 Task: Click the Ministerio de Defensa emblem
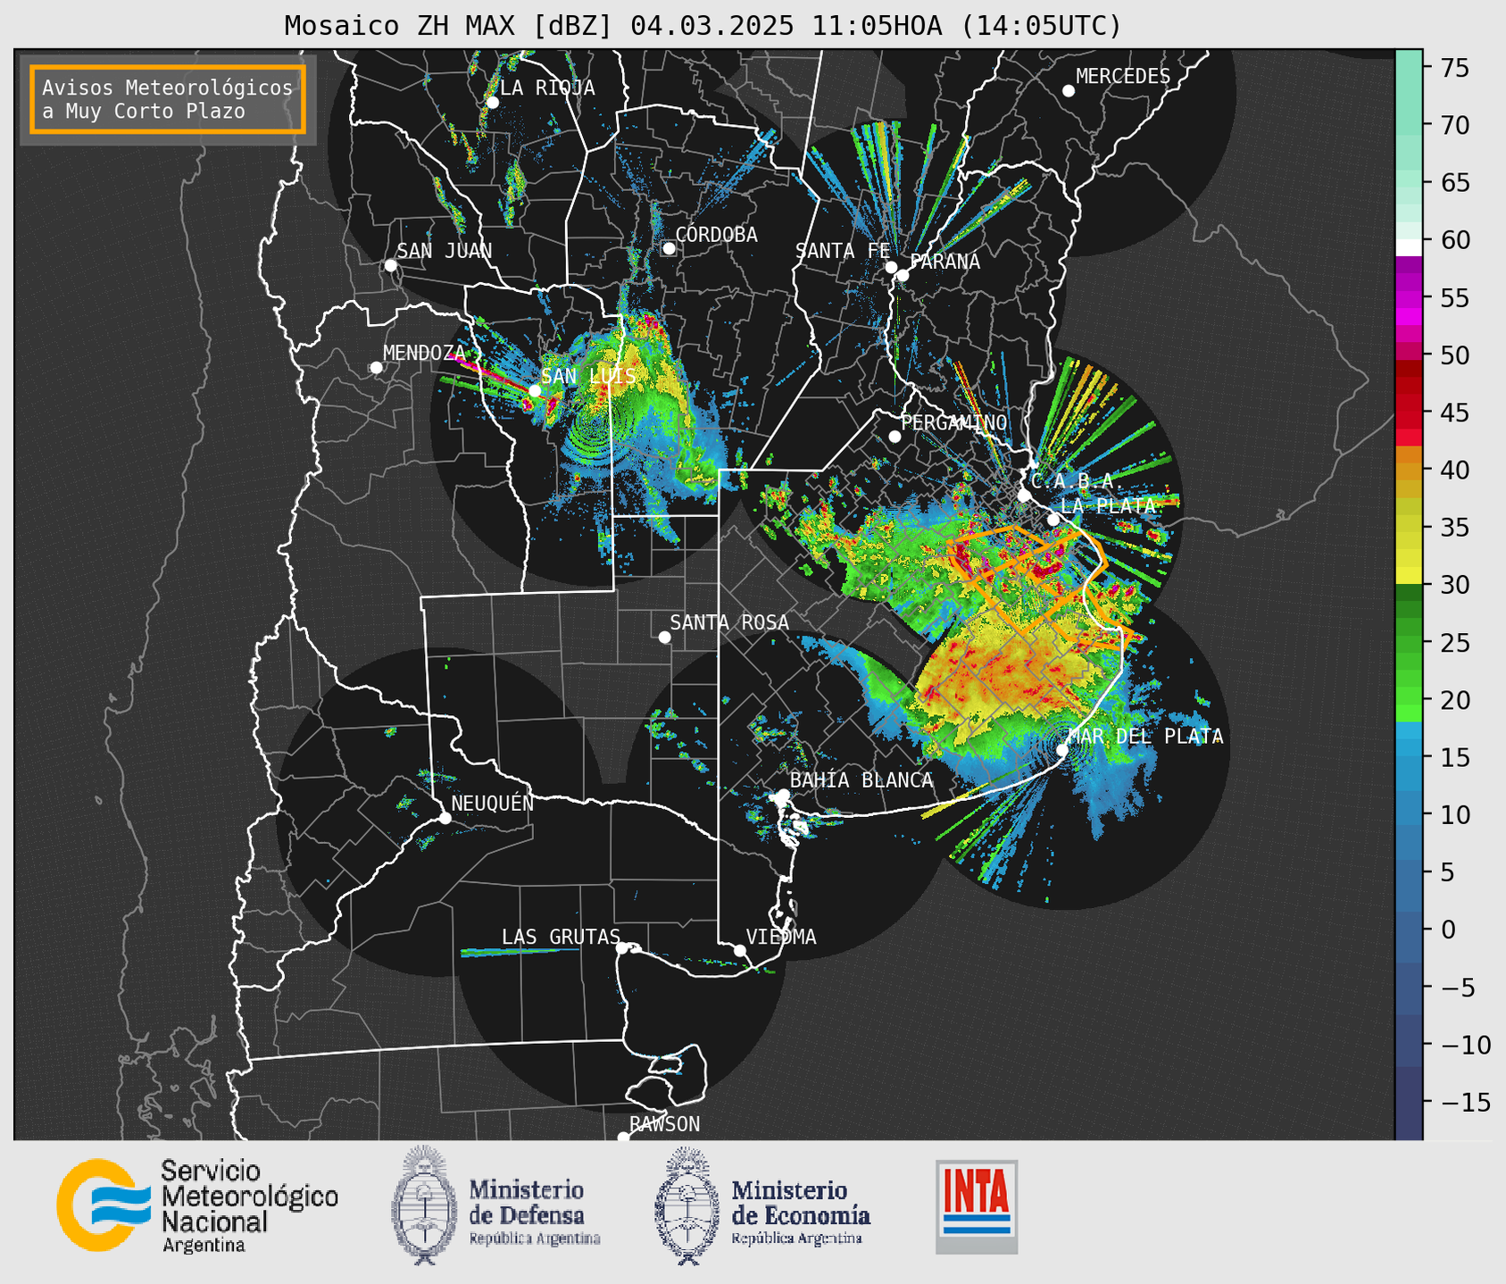(x=424, y=1205)
